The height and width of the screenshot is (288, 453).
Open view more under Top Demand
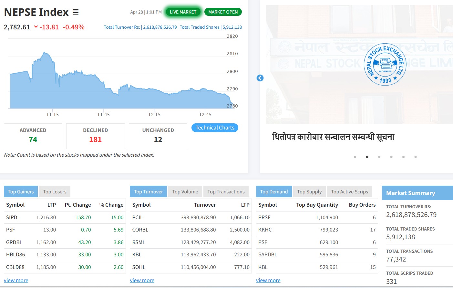coord(268,280)
